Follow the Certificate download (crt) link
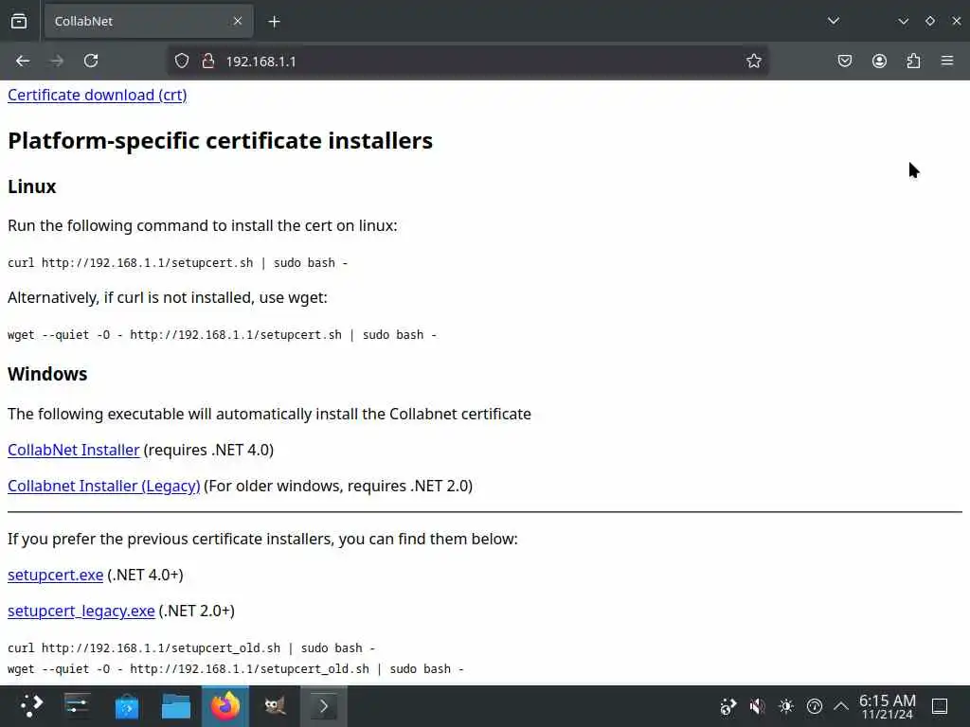This screenshot has width=970, height=727. pos(98,96)
